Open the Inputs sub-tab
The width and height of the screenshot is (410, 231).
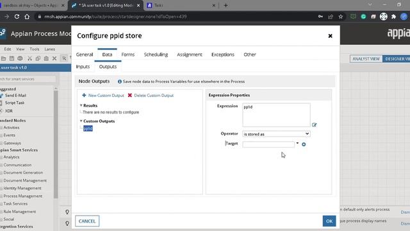[x=83, y=67]
